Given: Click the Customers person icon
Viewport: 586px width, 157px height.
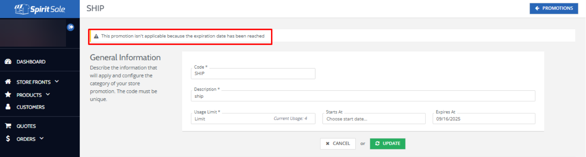Looking at the screenshot, I should (8, 107).
